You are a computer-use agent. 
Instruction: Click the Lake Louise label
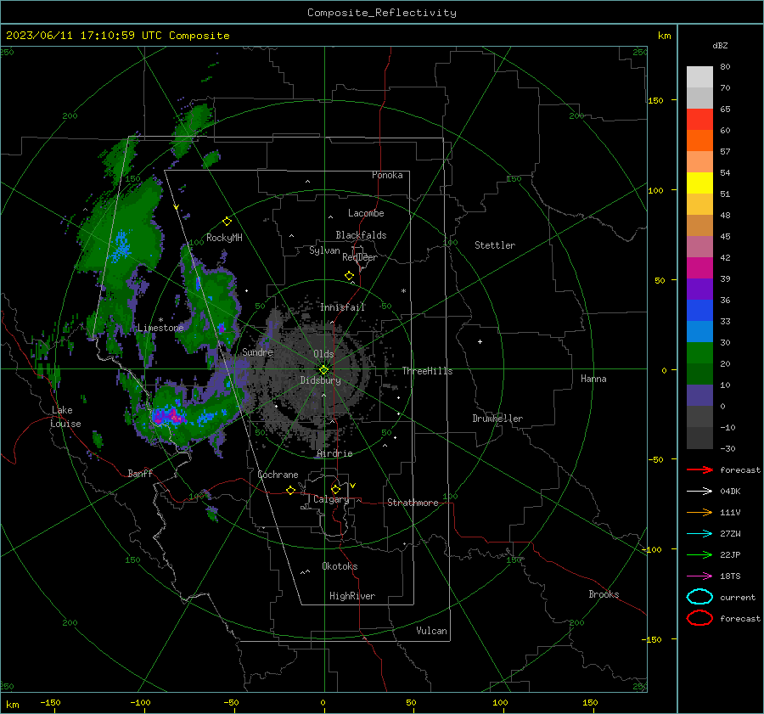pyautogui.click(x=65, y=417)
